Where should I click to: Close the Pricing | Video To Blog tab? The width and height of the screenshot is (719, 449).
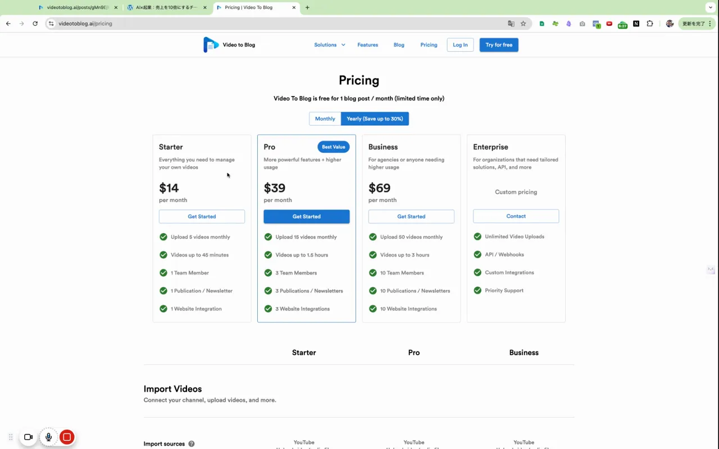(x=294, y=8)
